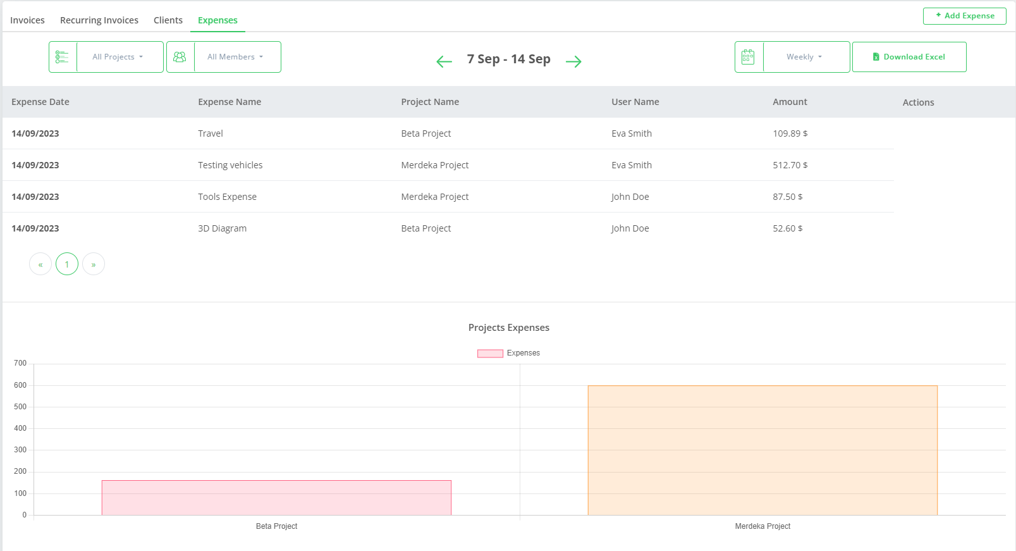Select the Travel expense name
1016x551 pixels.
211,133
